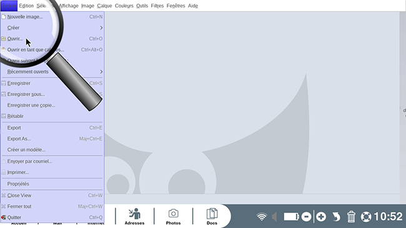Image resolution: width=406 pixels, height=228 pixels.
Task: Choose Ouvrir en tant que calques...
Action: tap(52, 50)
